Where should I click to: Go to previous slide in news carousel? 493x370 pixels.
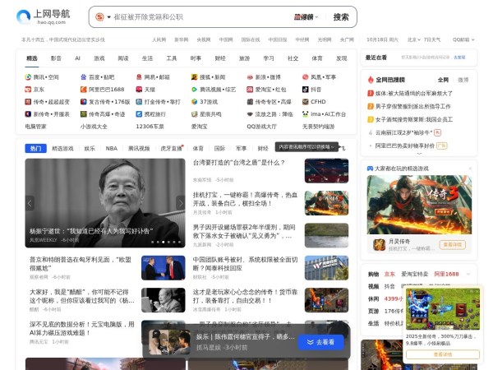(x=30, y=203)
